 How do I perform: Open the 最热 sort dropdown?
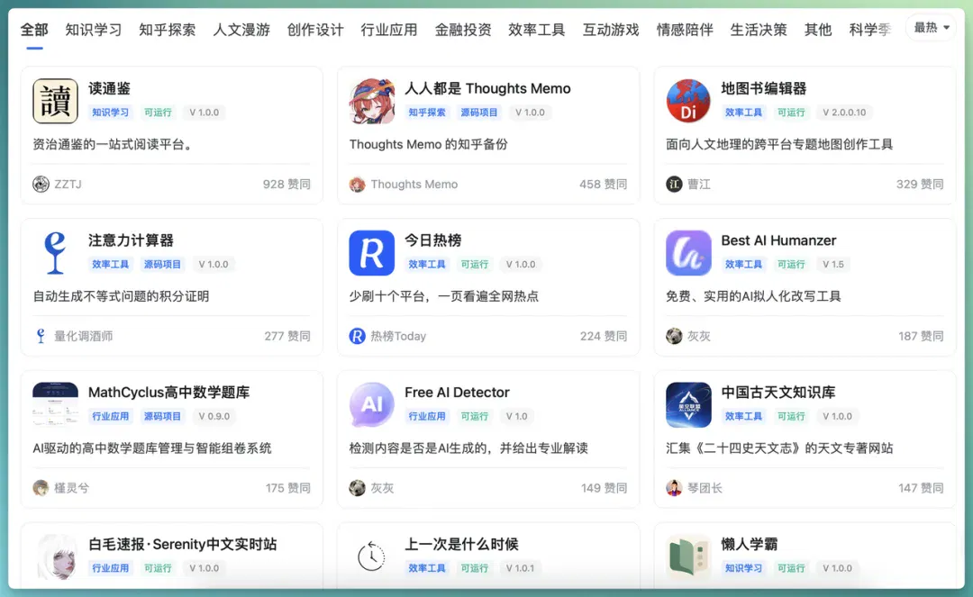click(x=931, y=27)
